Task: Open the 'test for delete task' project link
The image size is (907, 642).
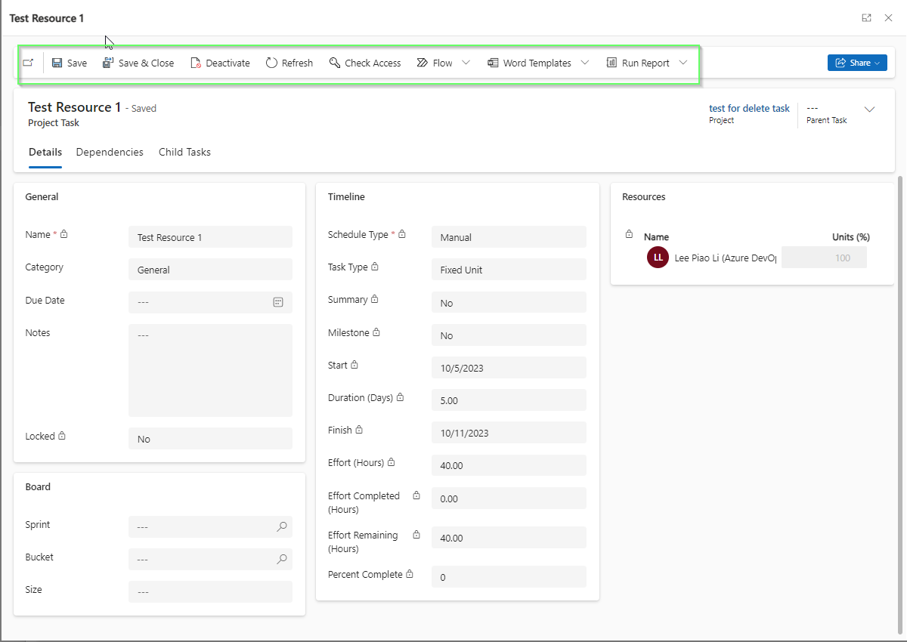Action: tap(749, 109)
